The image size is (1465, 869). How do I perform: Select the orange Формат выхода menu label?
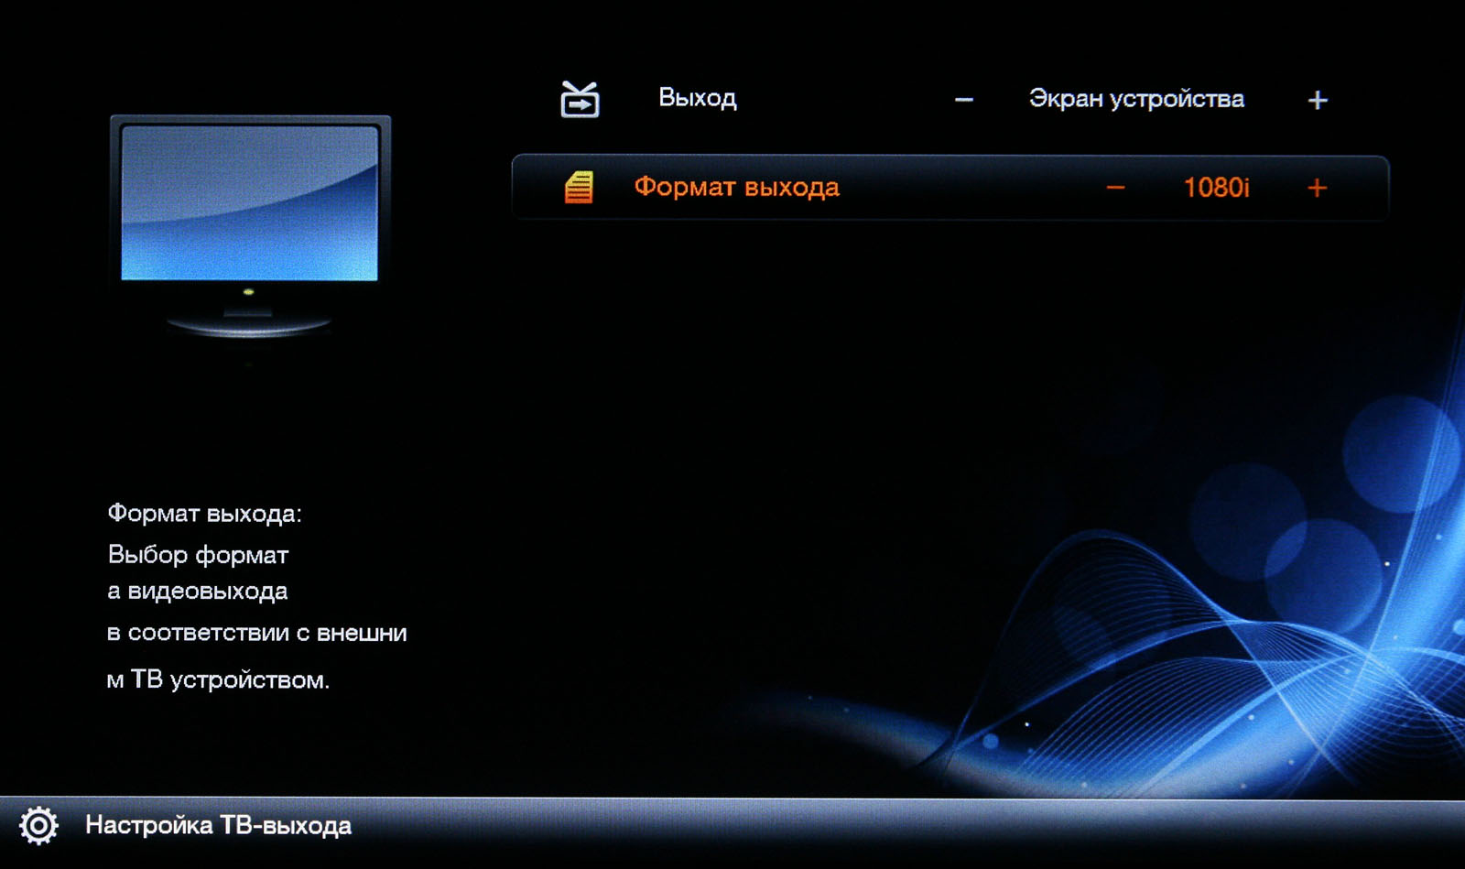click(x=736, y=188)
